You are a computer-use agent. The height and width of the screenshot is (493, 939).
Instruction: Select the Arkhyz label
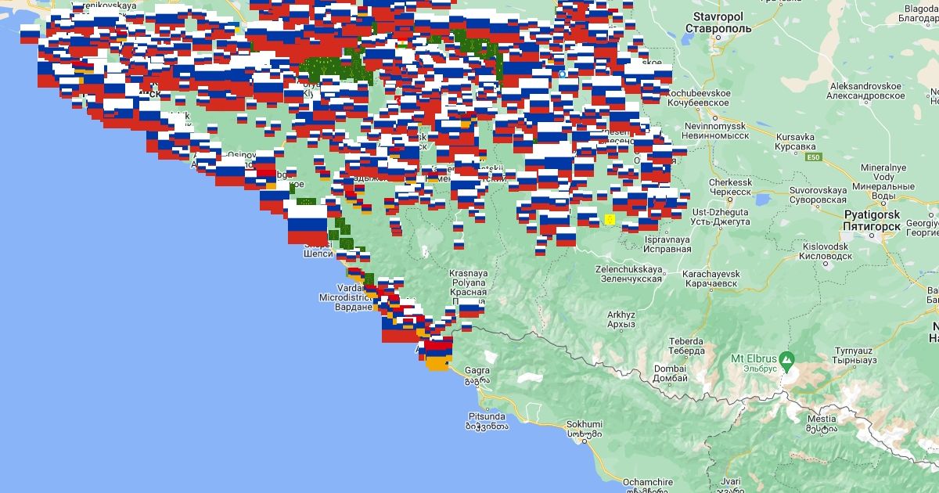pyautogui.click(x=621, y=319)
